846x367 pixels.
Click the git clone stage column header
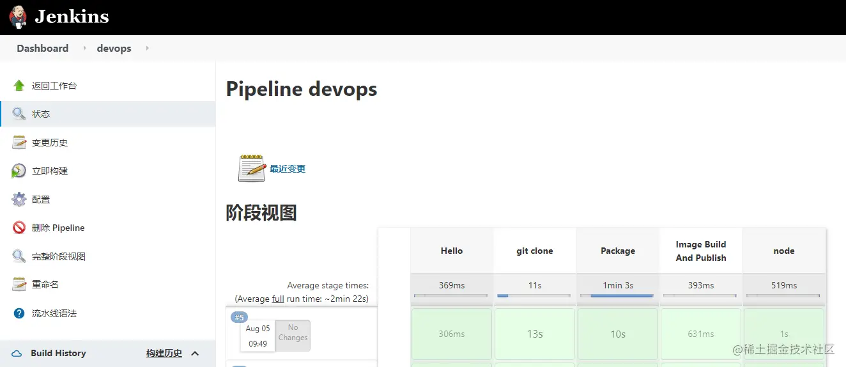(x=535, y=251)
